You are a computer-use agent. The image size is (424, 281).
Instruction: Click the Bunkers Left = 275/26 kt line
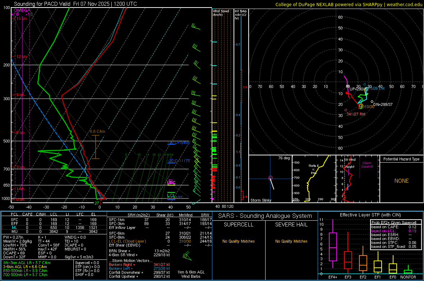tap(139, 268)
